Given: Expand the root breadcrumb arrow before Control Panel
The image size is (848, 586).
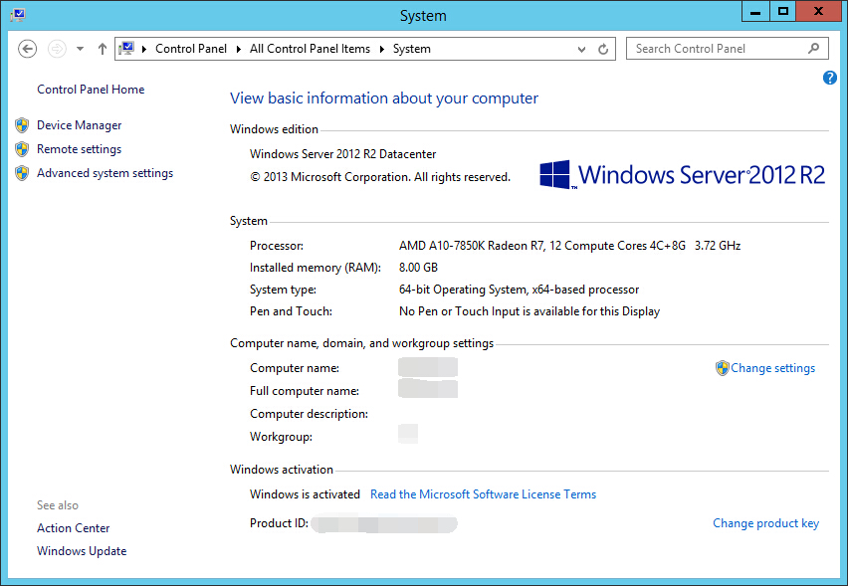Looking at the screenshot, I should [x=144, y=49].
